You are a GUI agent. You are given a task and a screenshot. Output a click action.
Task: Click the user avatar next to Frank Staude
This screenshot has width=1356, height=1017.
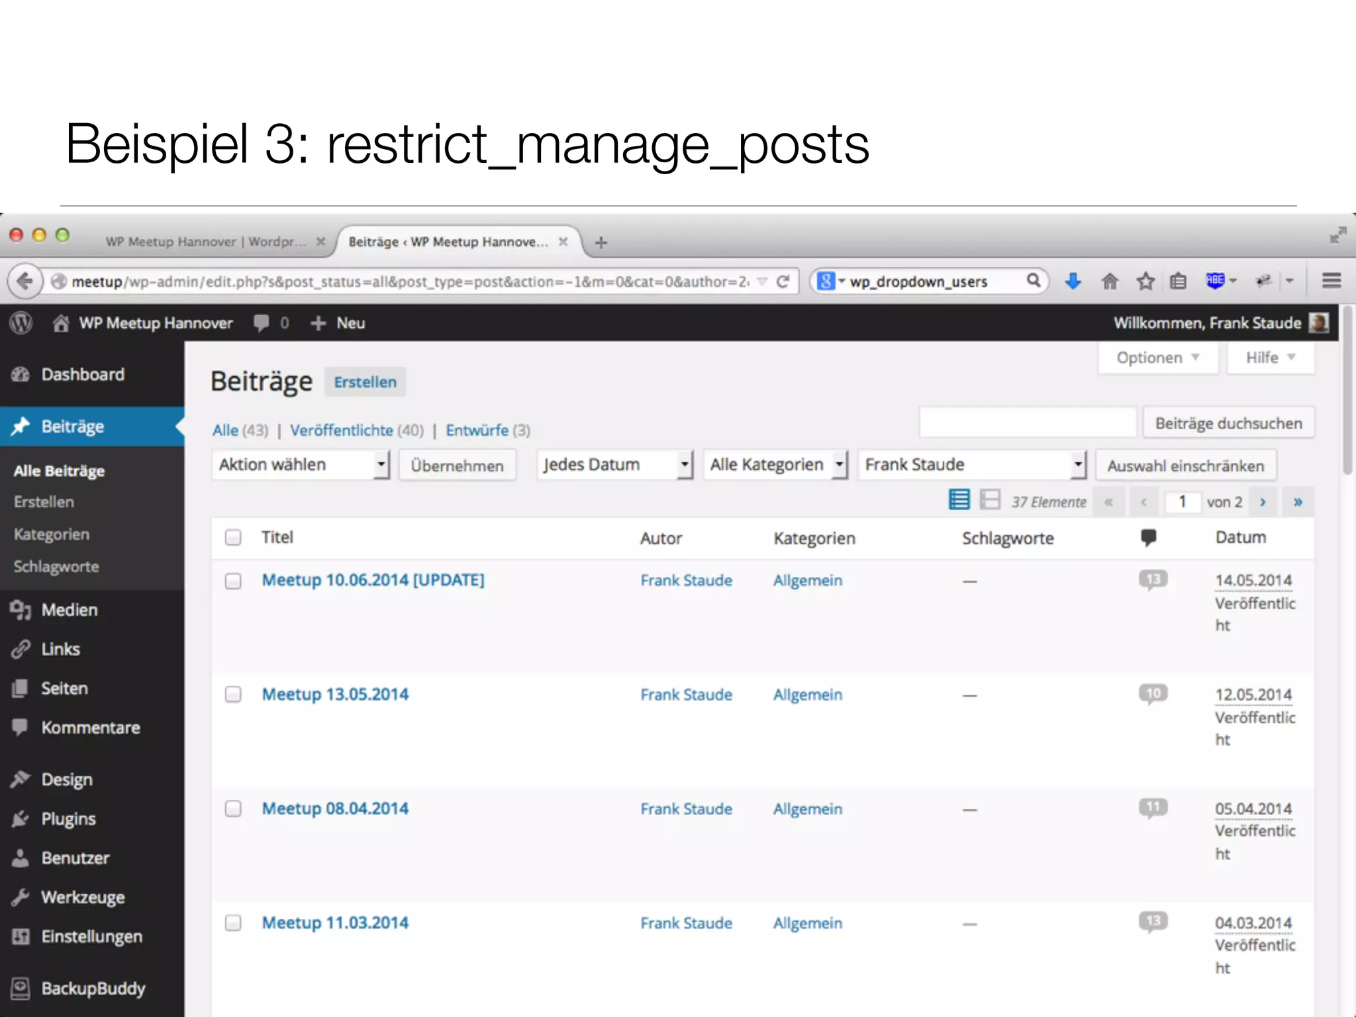point(1318,323)
